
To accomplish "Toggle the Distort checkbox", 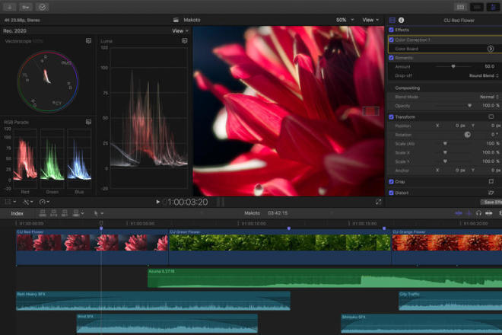I will (x=391, y=193).
